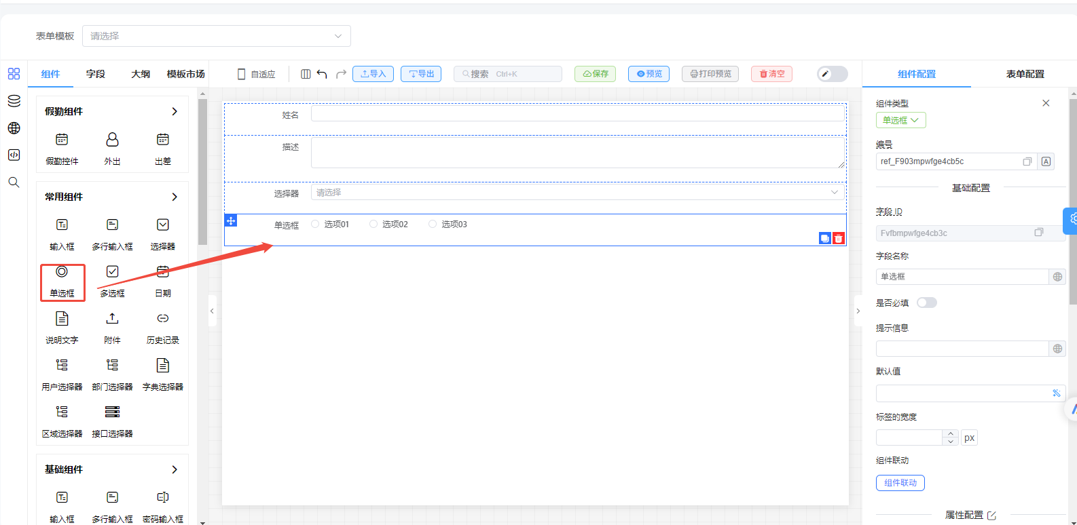
Task: Select the 日期 date component icon
Action: pyautogui.click(x=163, y=272)
